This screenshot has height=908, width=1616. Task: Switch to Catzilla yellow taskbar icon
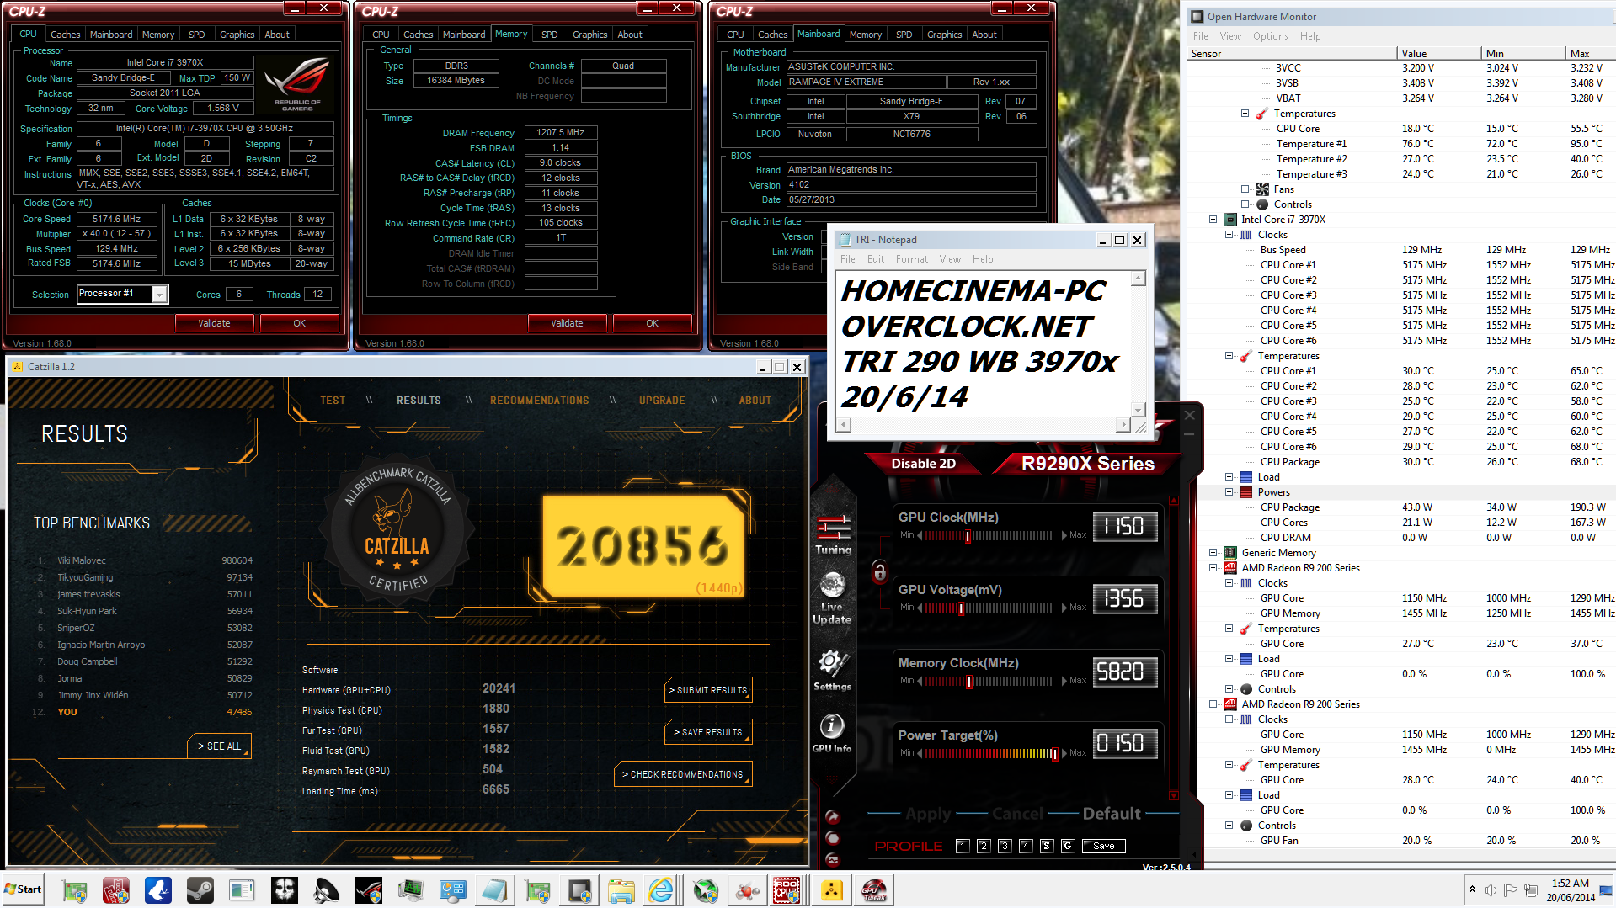831,890
